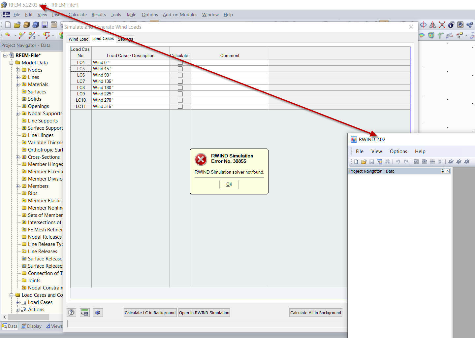Click Calculate LC in Background button
The height and width of the screenshot is (338, 475).
coord(150,313)
